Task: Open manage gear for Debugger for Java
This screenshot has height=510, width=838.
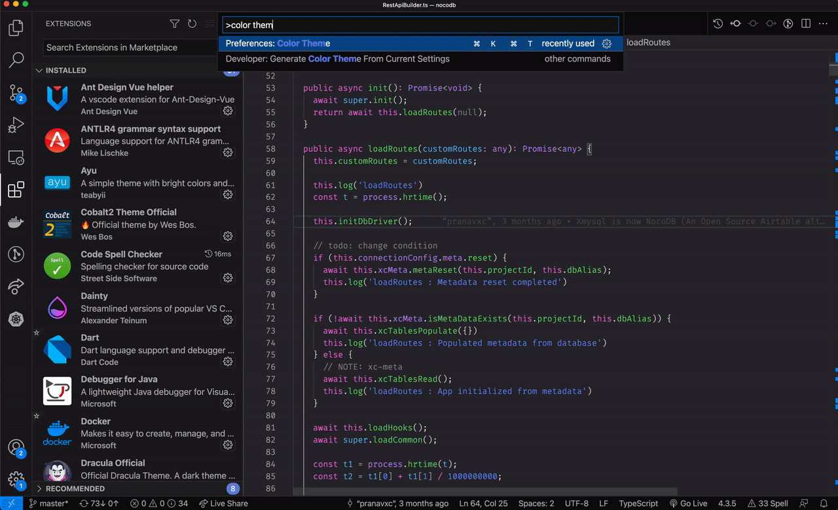Action: (228, 403)
